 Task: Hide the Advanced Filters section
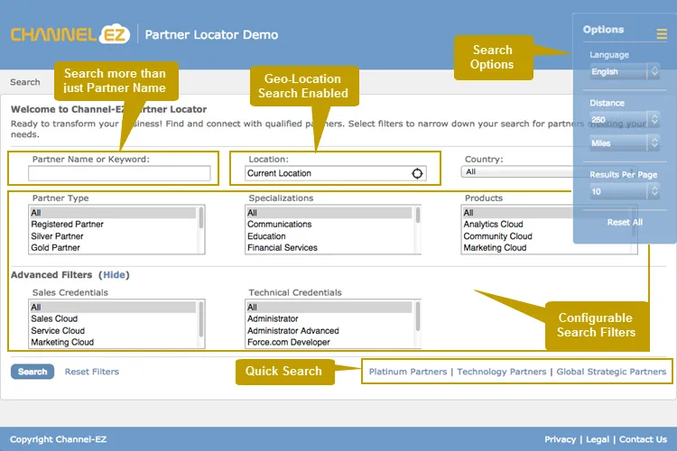[114, 275]
